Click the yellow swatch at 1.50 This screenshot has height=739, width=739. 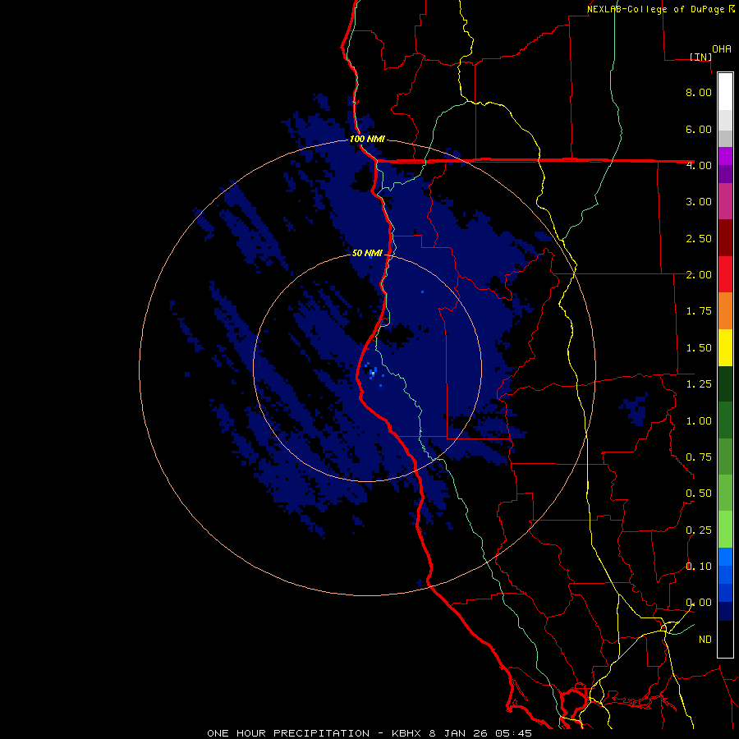(725, 348)
